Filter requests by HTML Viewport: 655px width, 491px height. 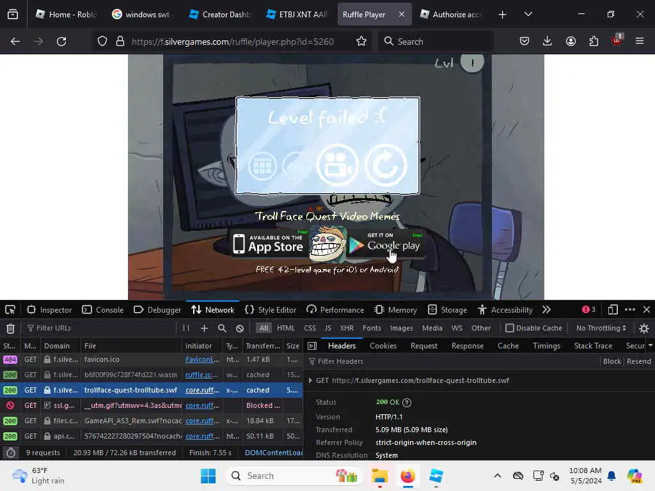pyautogui.click(x=286, y=328)
